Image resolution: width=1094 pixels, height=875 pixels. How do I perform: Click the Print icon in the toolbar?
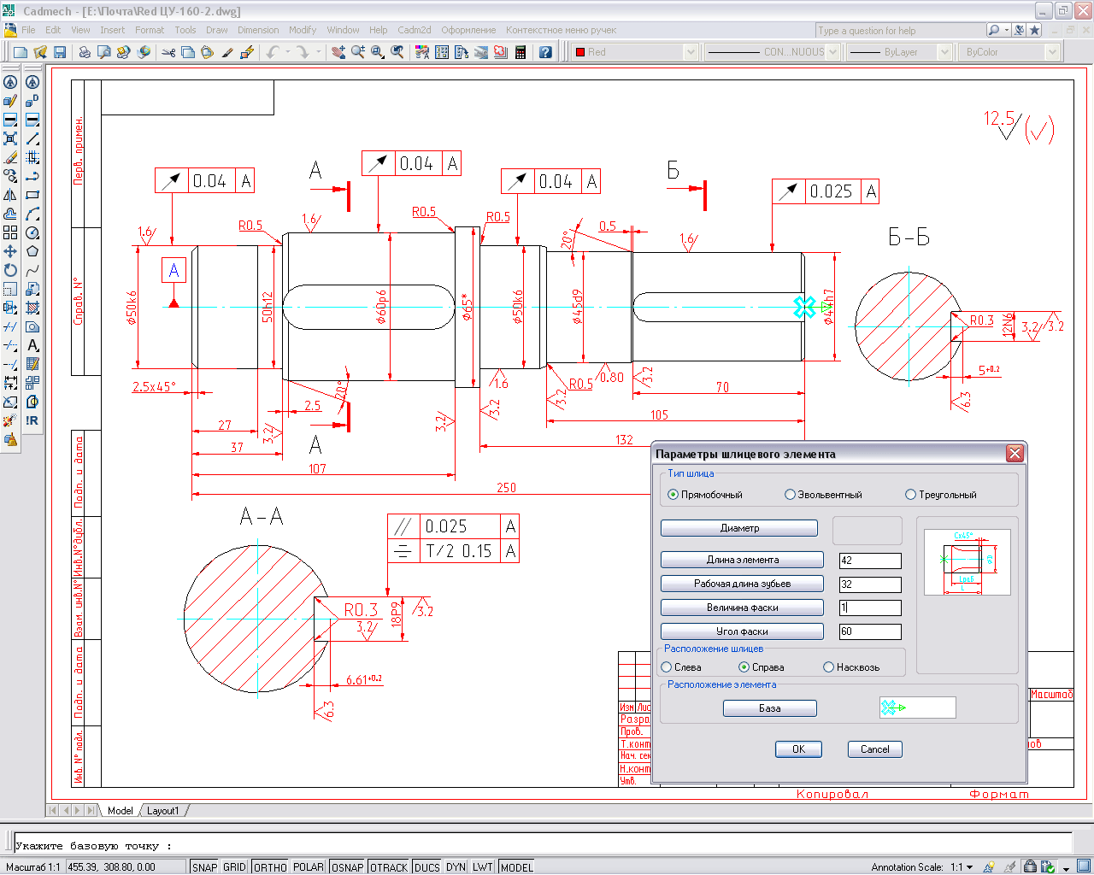[84, 52]
